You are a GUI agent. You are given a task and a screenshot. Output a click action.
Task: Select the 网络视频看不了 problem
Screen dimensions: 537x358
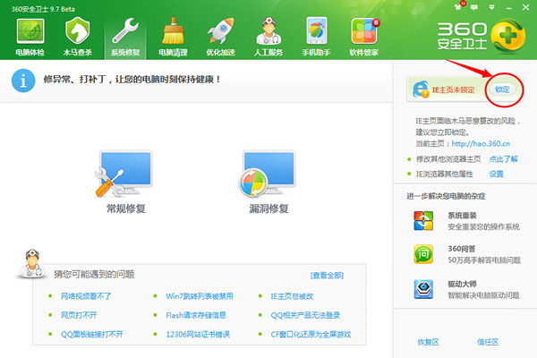[x=86, y=296]
